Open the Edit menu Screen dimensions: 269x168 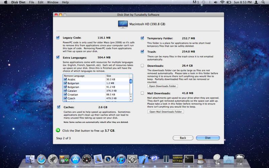click(41, 2)
